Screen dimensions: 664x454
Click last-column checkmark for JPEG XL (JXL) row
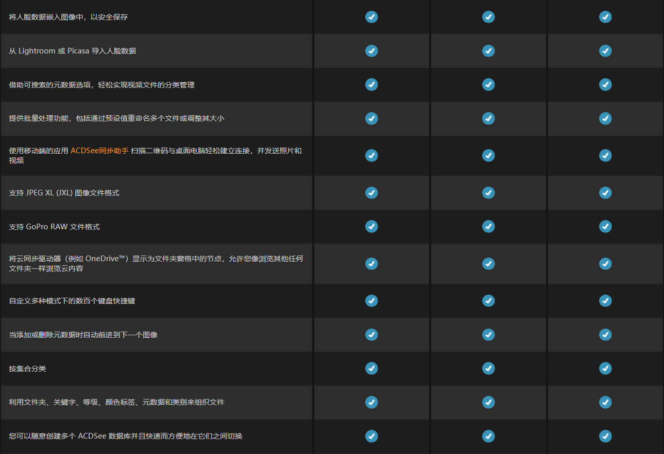[605, 193]
